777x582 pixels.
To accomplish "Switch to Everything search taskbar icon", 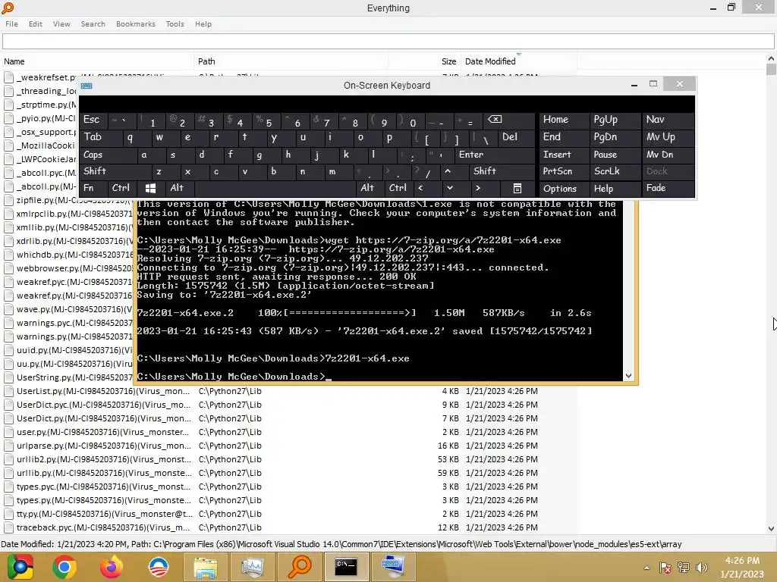I will [x=299, y=567].
